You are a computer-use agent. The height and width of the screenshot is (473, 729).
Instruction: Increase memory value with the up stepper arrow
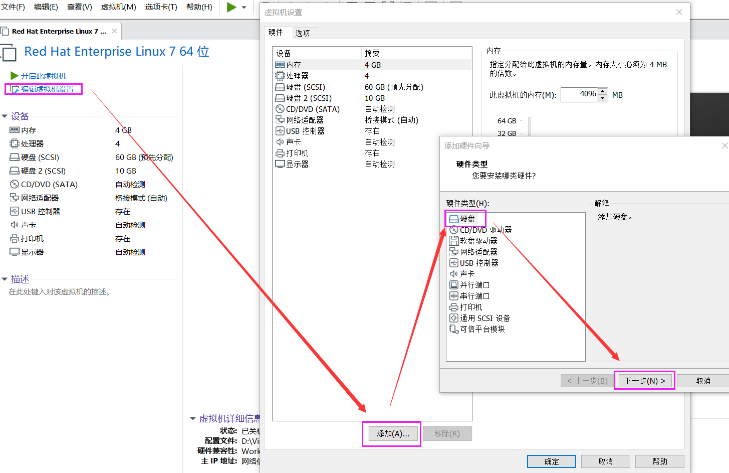[x=603, y=91]
